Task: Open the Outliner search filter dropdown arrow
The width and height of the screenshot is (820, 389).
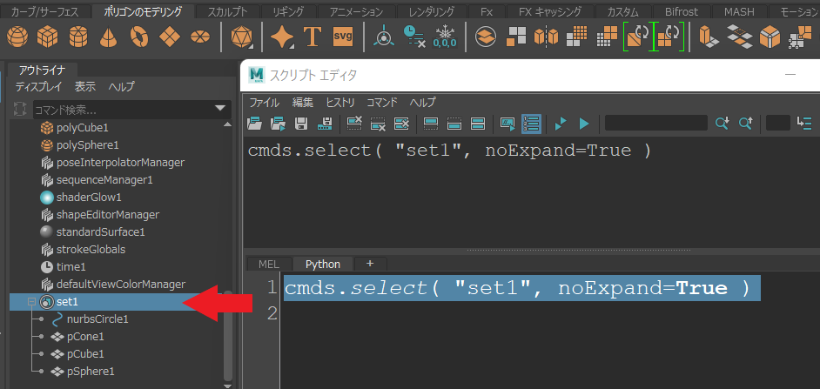Action: [220, 109]
